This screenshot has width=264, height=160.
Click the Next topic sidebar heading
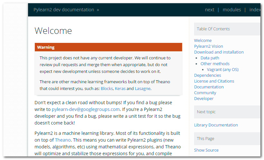point(206,112)
